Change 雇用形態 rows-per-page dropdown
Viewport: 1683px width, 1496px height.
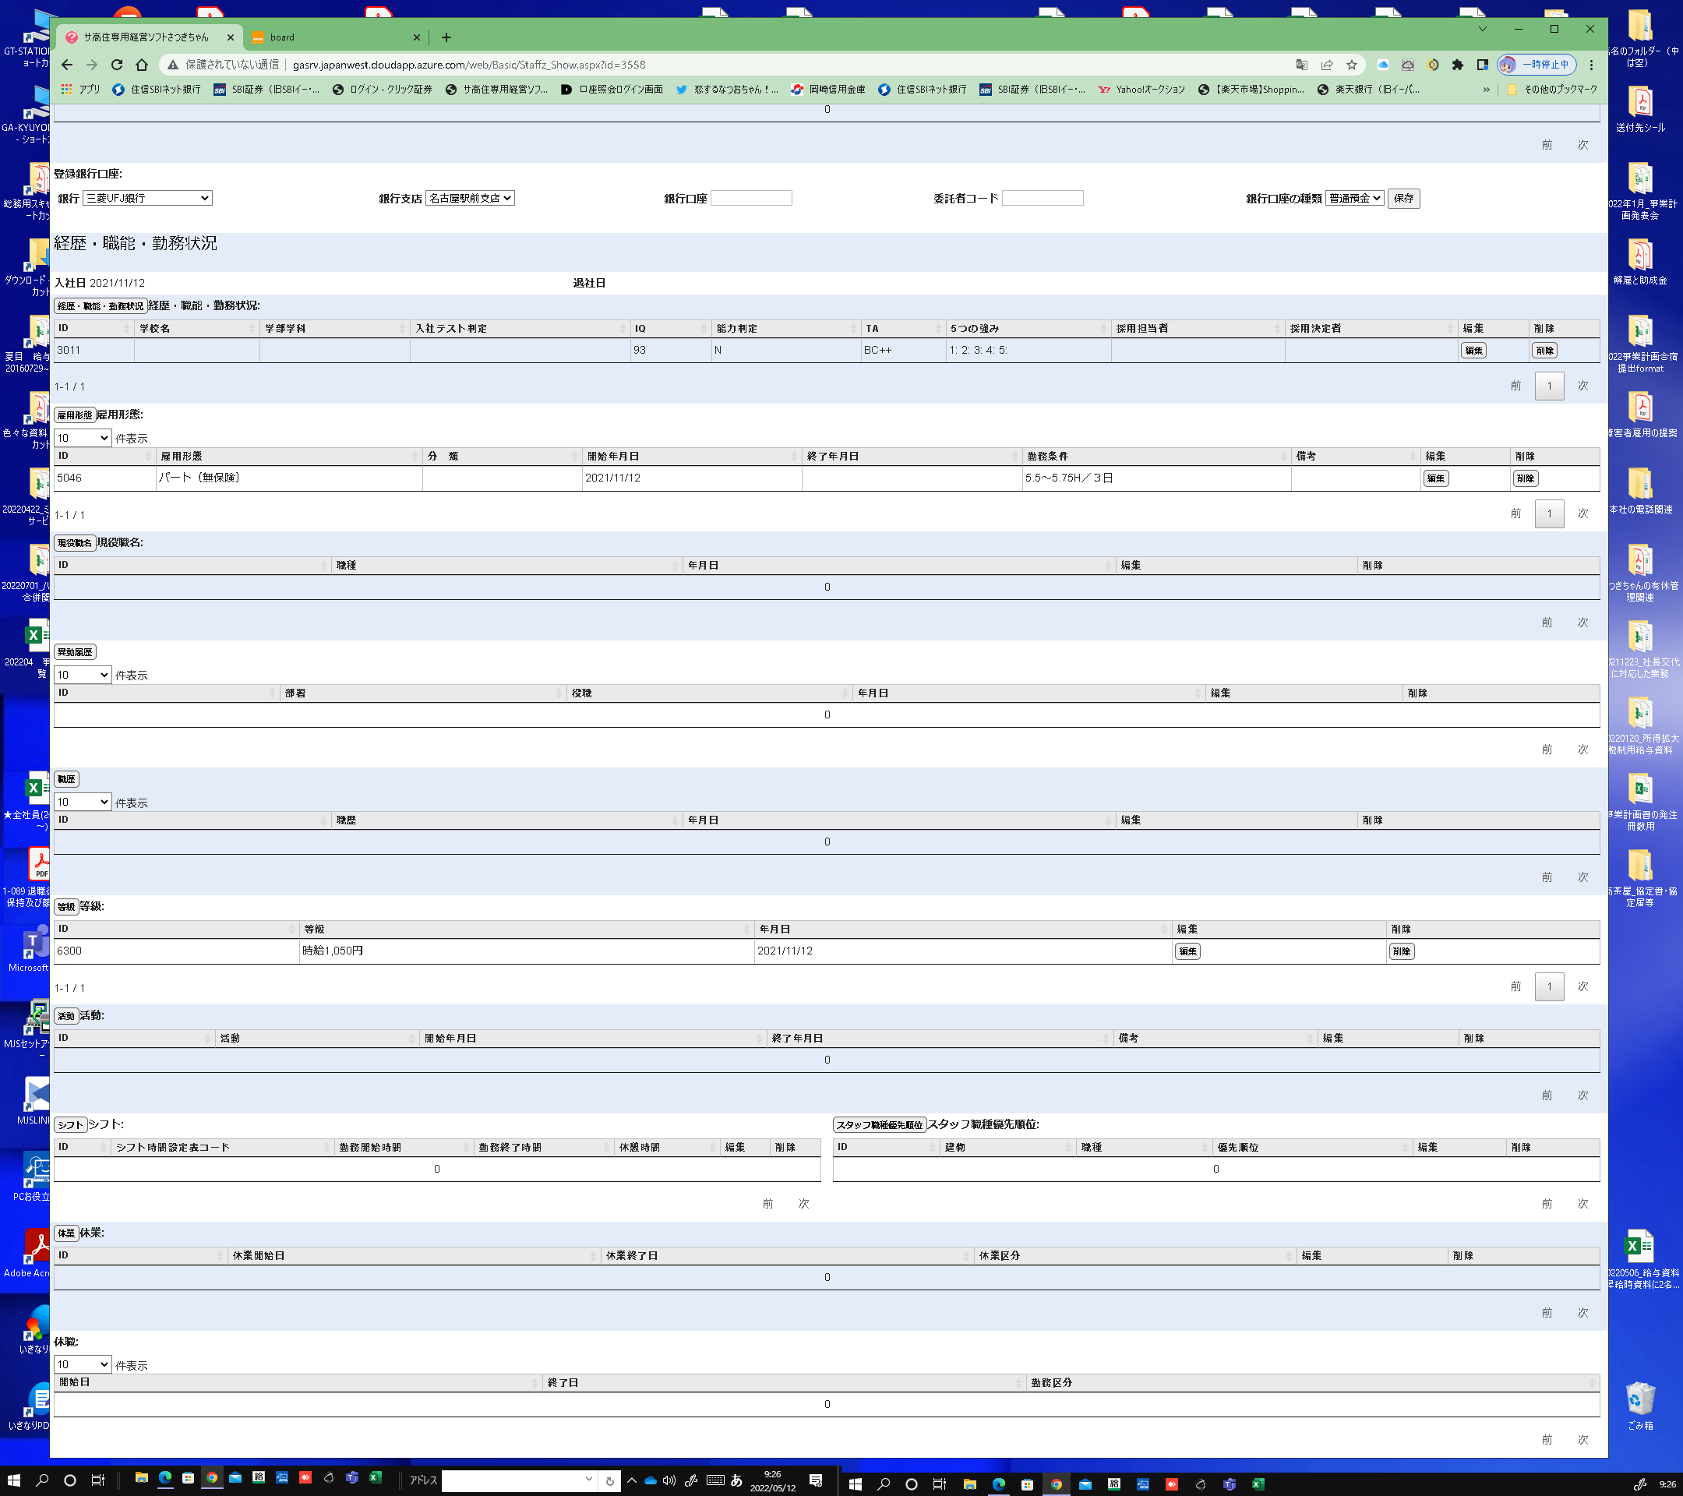tap(83, 438)
